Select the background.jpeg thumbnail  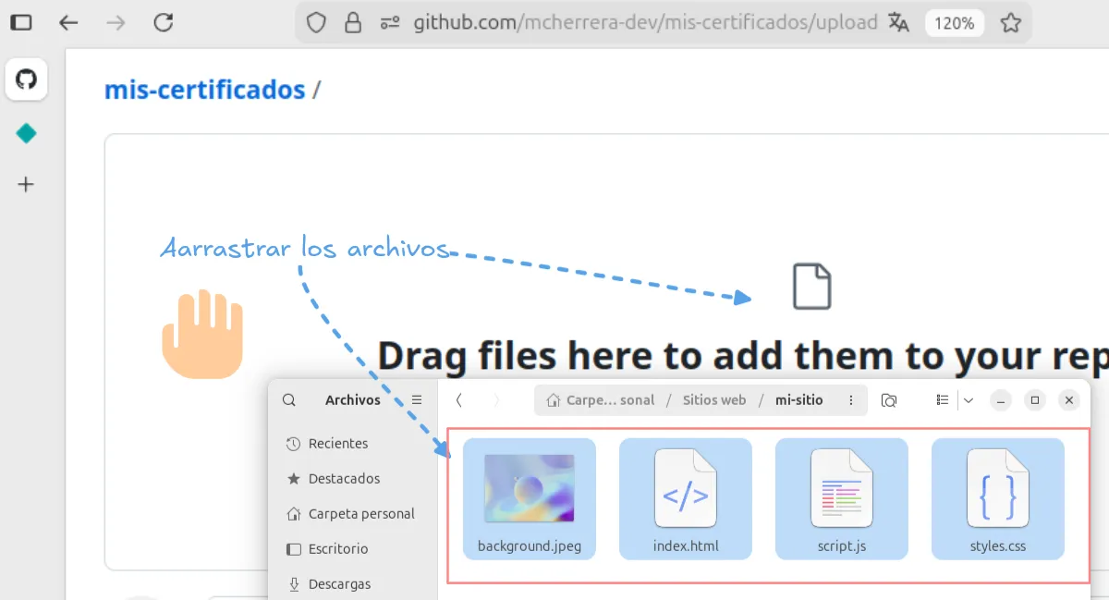[530, 488]
